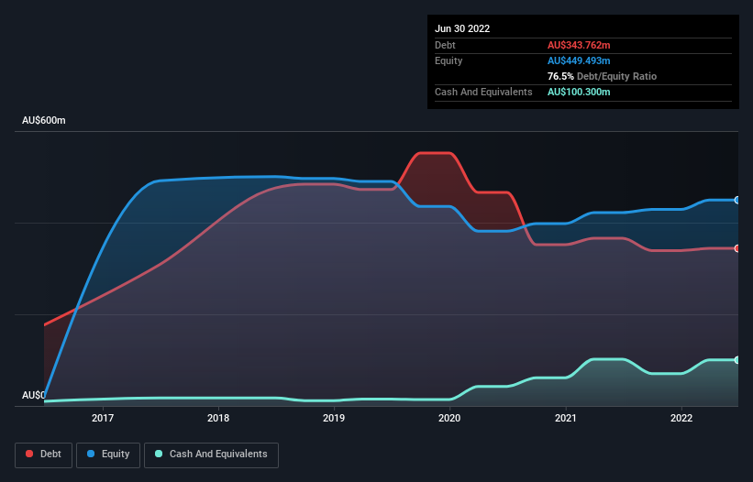Click the 2017 x-axis label
753x482 pixels.
(103, 418)
